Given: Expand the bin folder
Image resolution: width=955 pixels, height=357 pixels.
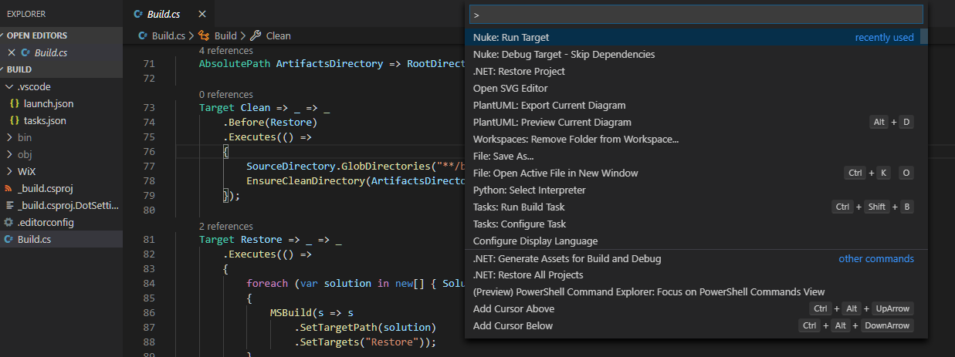Looking at the screenshot, I should pyautogui.click(x=8, y=137).
